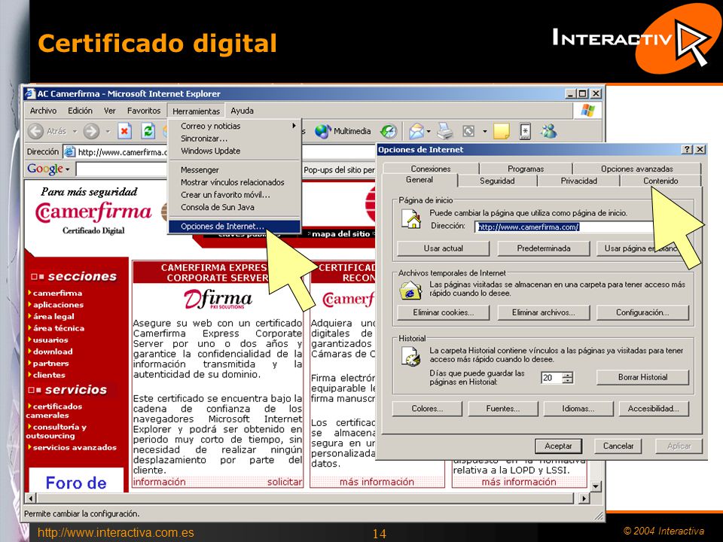Switch to the Contenido tab
Screen dimensions: 723x542
(660, 181)
